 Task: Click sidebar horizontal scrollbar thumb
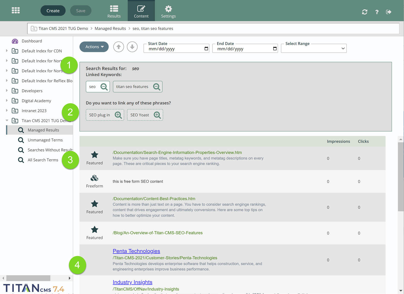[x=28, y=278]
